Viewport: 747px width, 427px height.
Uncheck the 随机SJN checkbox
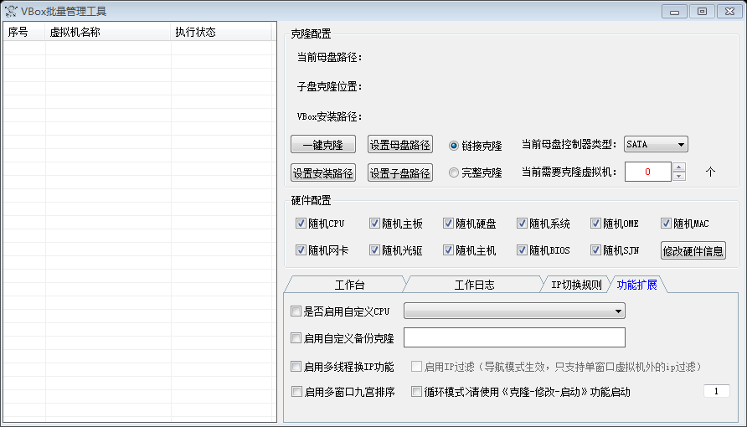coord(595,250)
